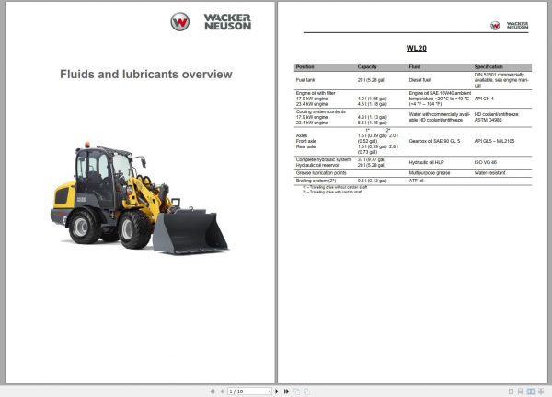Click 'Complete hydraulic system' row label
The image size is (552, 397).
point(323,159)
